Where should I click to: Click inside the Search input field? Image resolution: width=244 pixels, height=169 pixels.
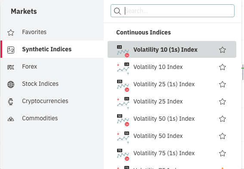(x=173, y=11)
